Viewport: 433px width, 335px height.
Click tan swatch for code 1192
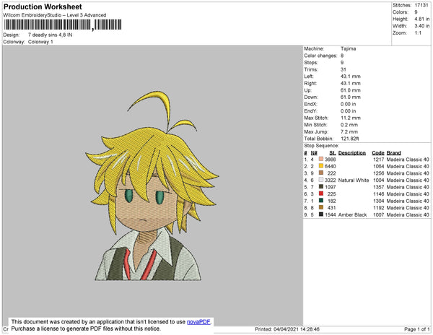pyautogui.click(x=321, y=207)
